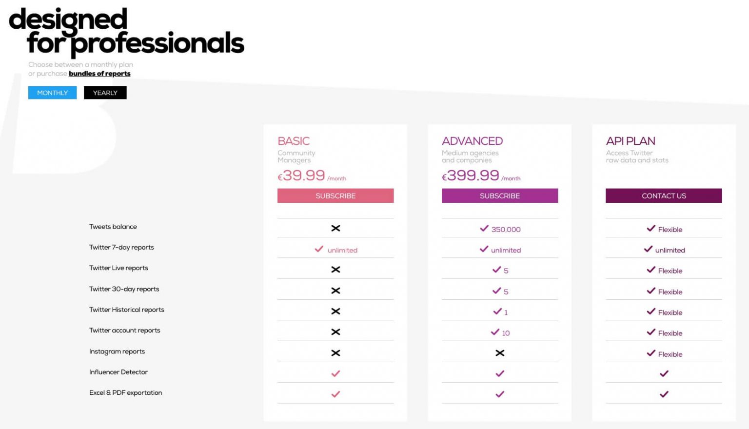
Task: Click Basic plan's 7-day reports checkmark
Action: click(x=319, y=249)
